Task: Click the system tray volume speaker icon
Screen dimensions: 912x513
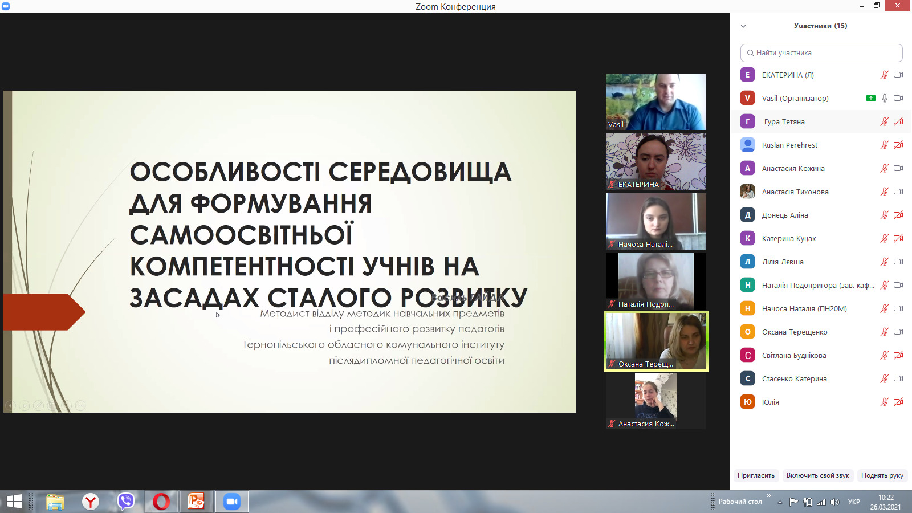Action: tap(835, 502)
